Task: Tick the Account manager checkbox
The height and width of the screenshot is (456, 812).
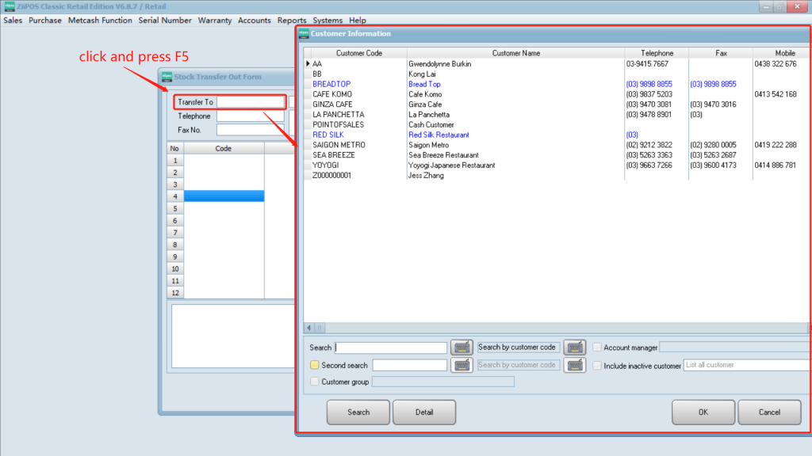Action: point(597,348)
